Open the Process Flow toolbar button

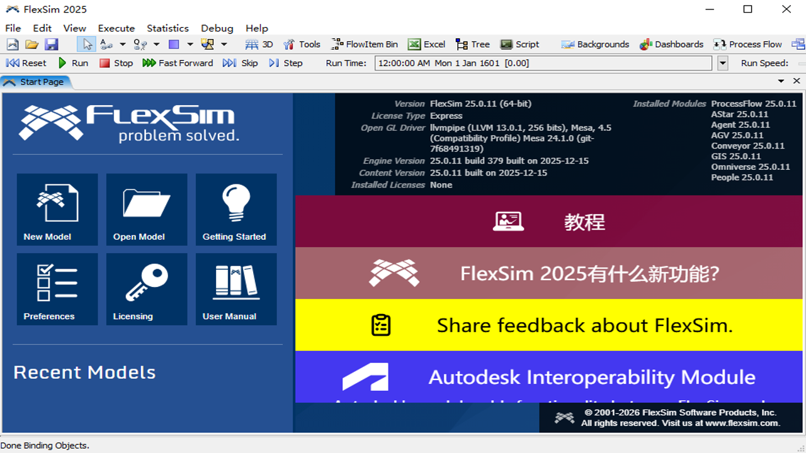click(x=747, y=45)
